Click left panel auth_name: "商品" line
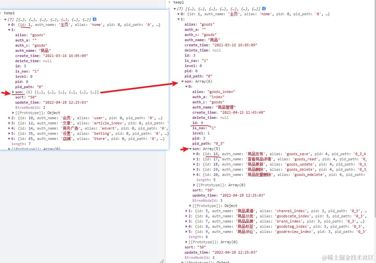Screen dimensions: 376x263 tap(33, 51)
